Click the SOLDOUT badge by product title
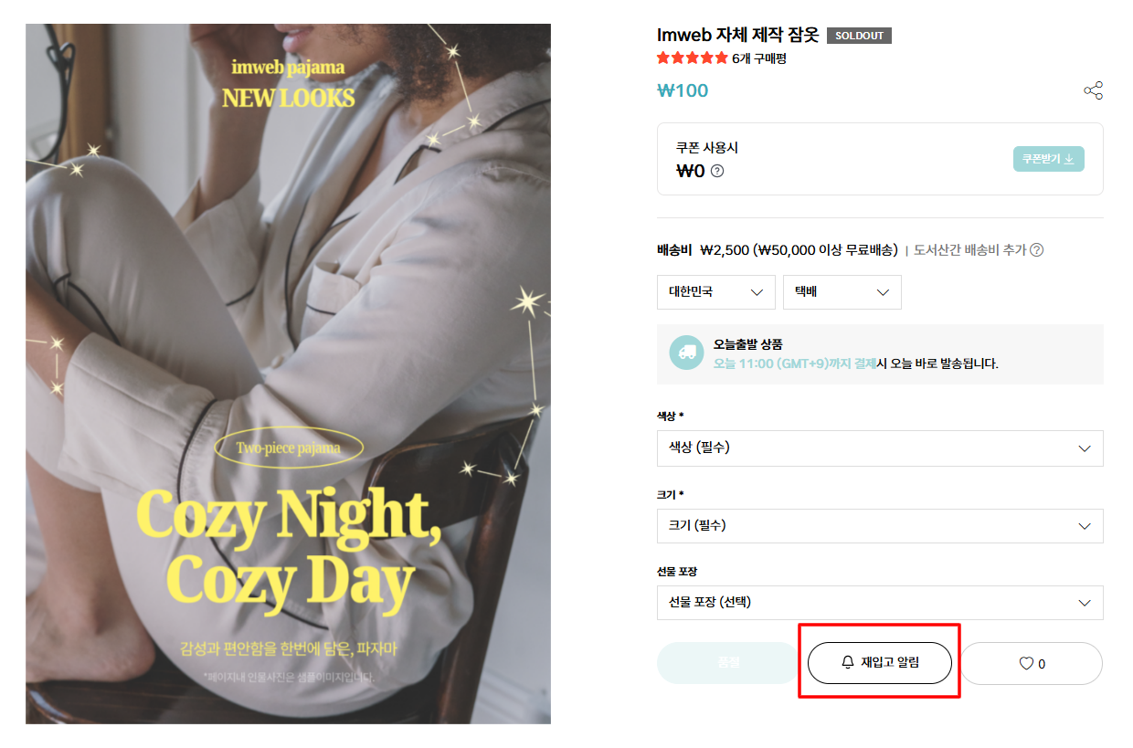The width and height of the screenshot is (1133, 748). [859, 36]
